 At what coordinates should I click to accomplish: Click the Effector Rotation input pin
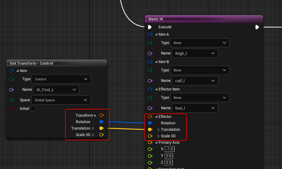[150, 123]
